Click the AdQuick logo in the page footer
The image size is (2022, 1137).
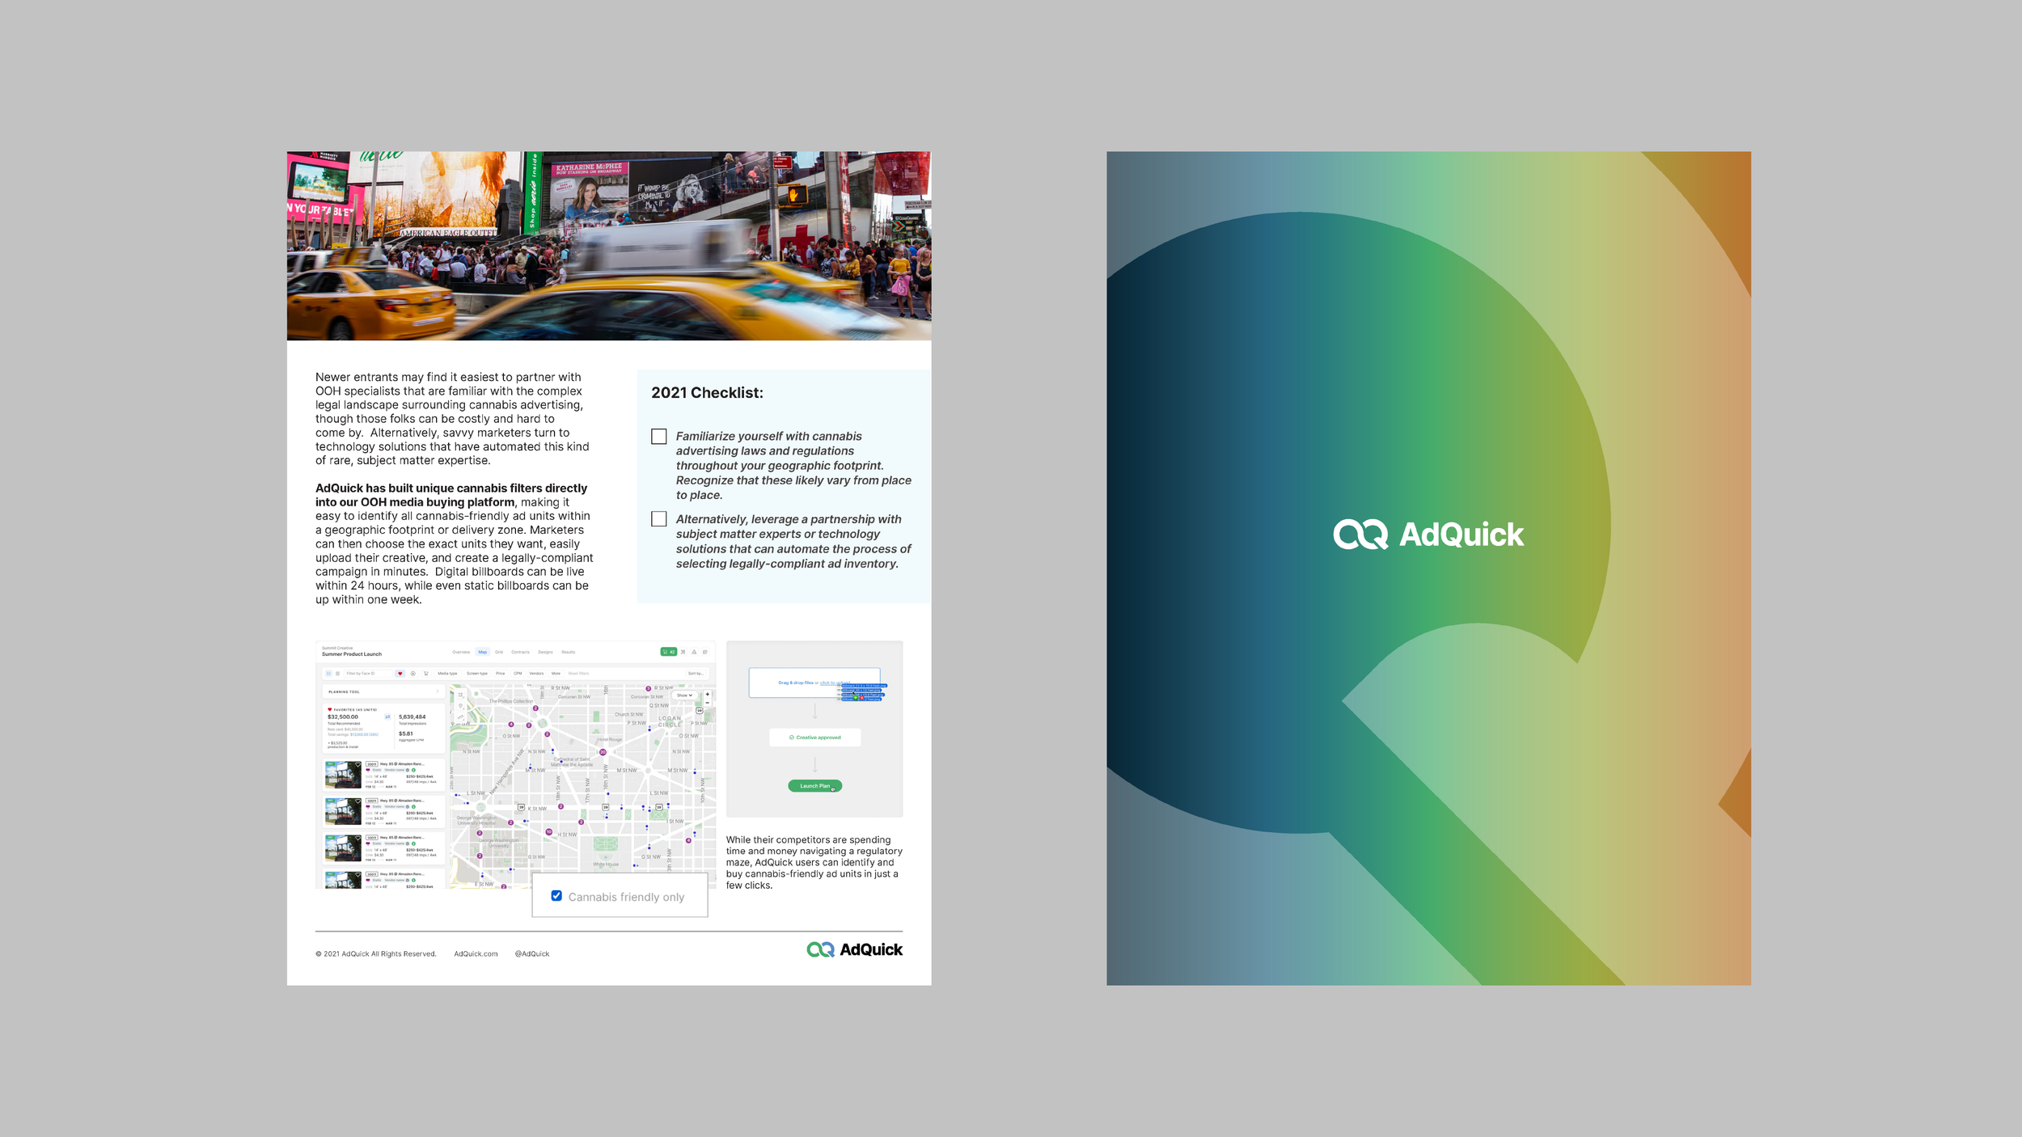point(854,949)
